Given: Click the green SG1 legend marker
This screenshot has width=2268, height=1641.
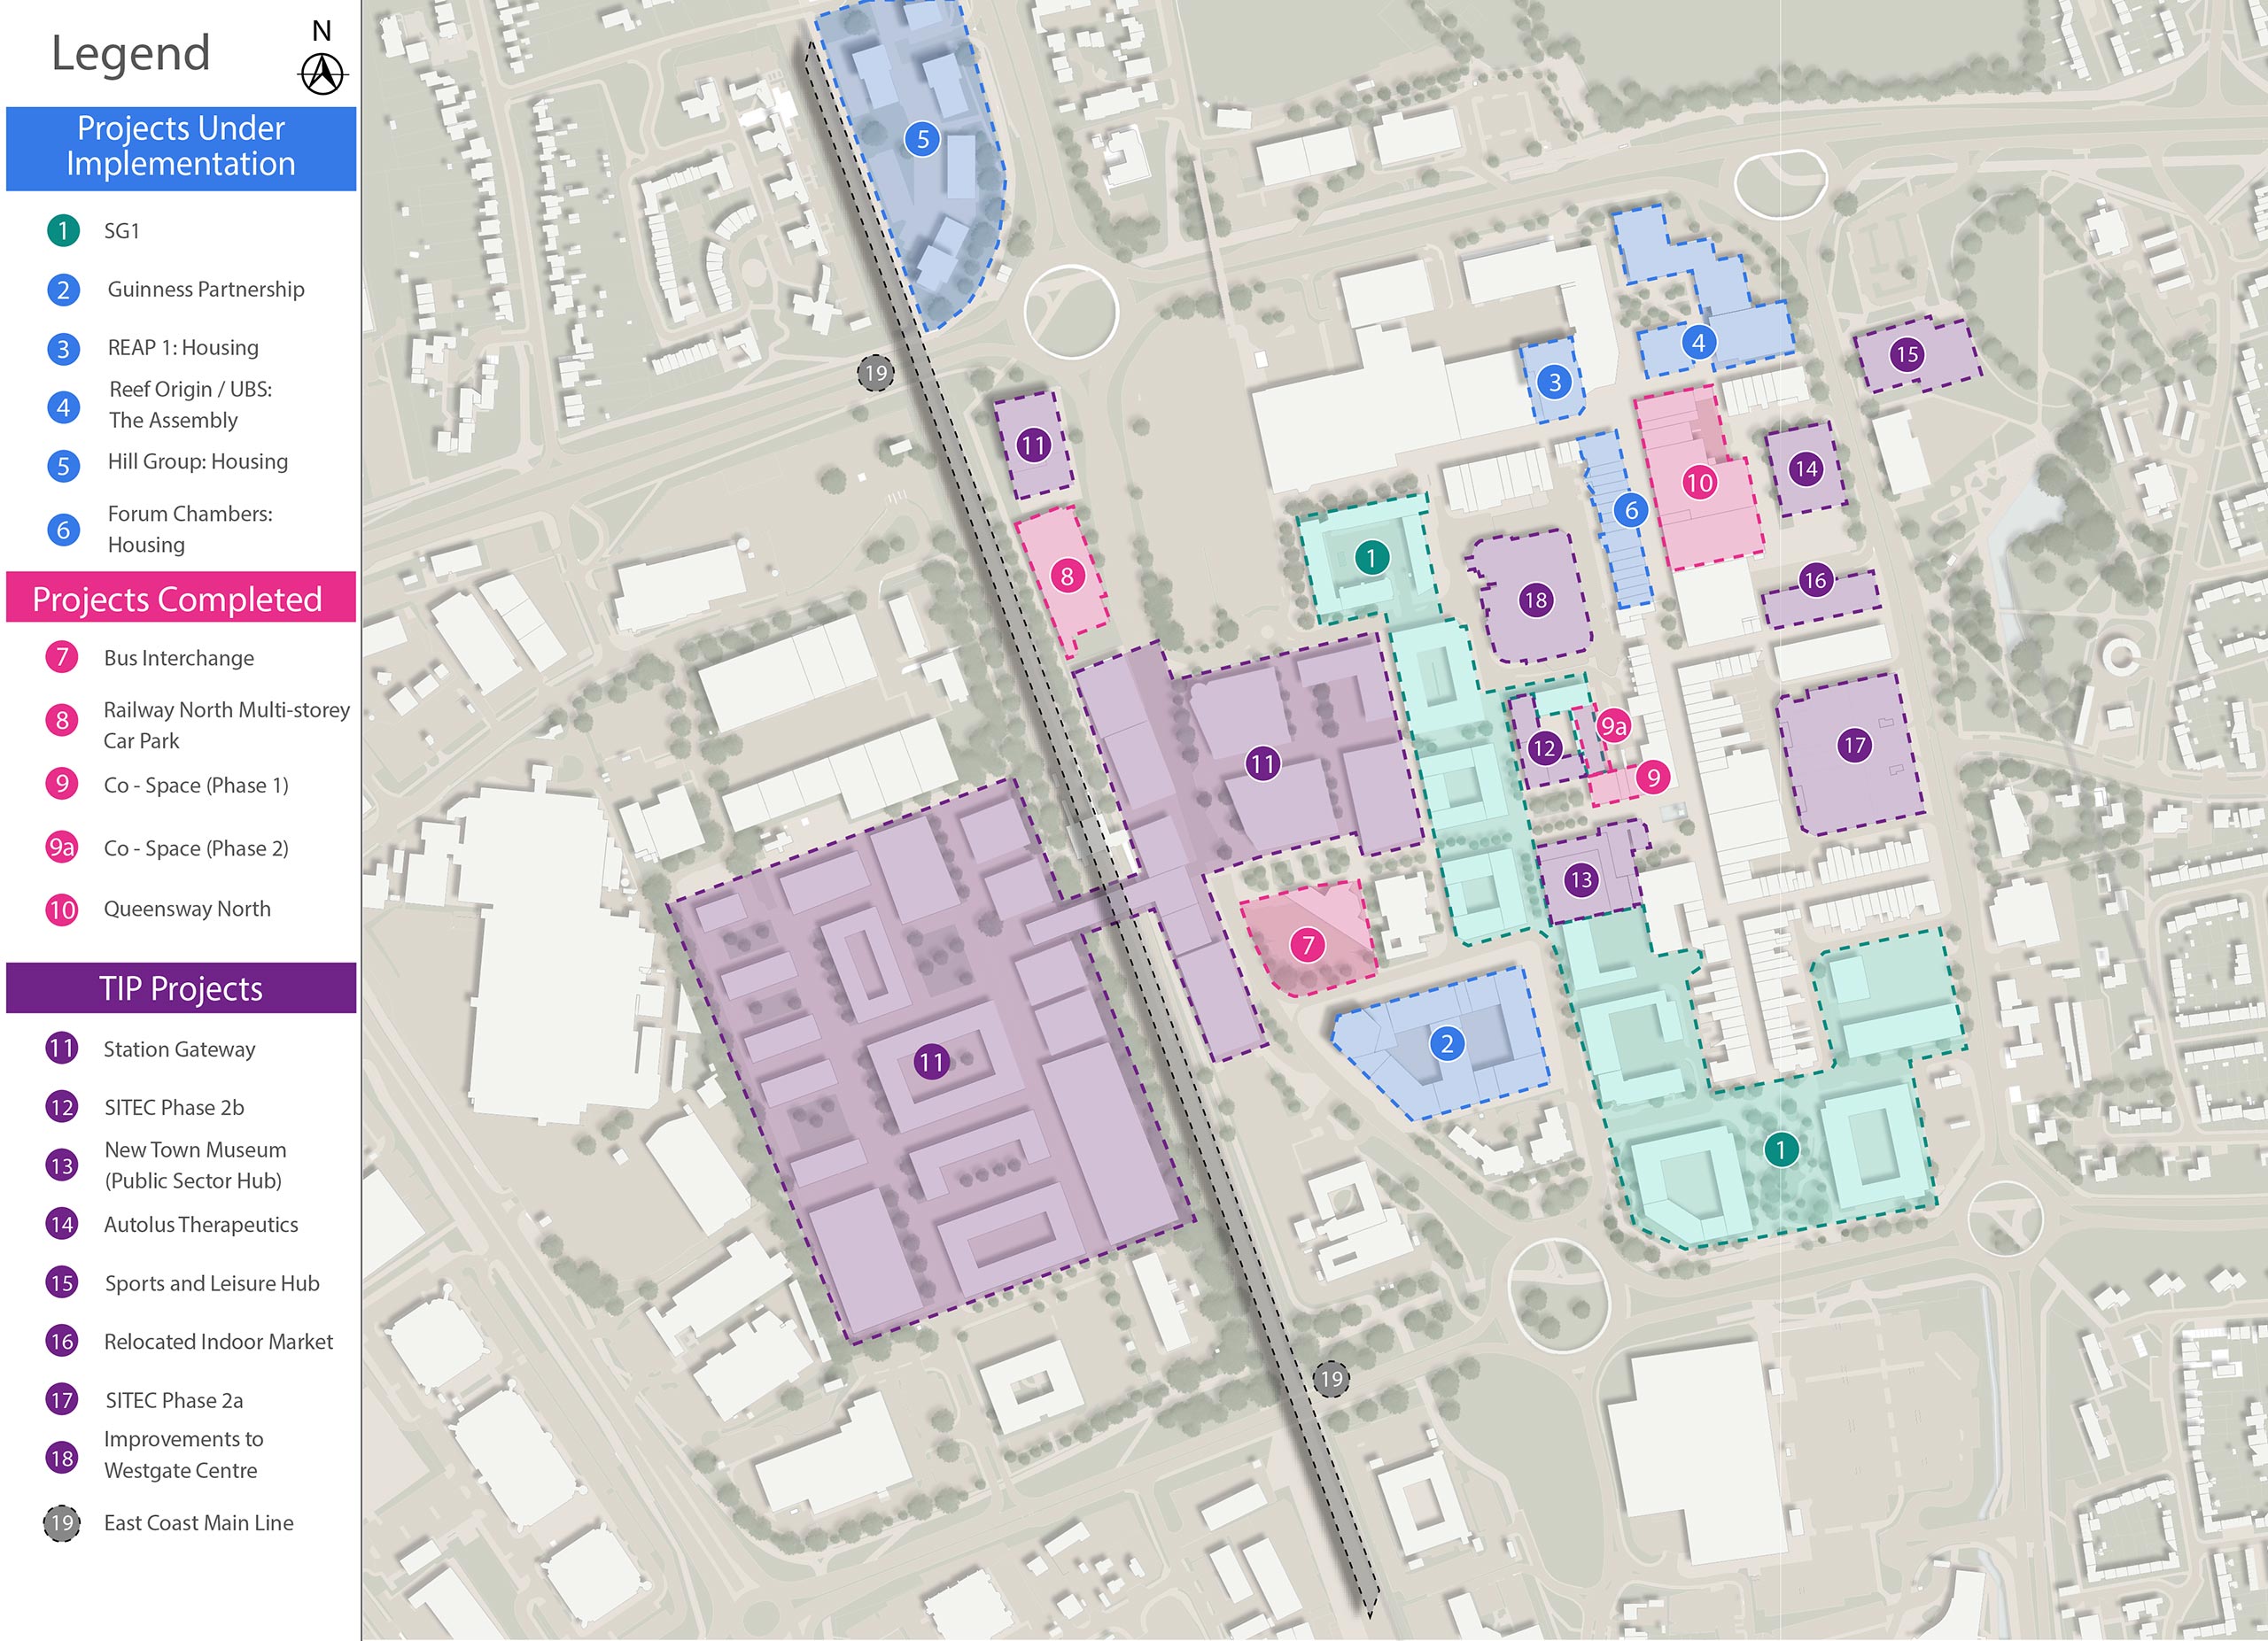Looking at the screenshot, I should tap(63, 231).
